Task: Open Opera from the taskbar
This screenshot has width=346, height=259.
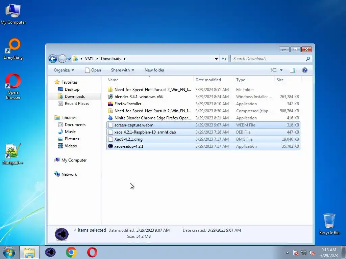Action: 92,252
